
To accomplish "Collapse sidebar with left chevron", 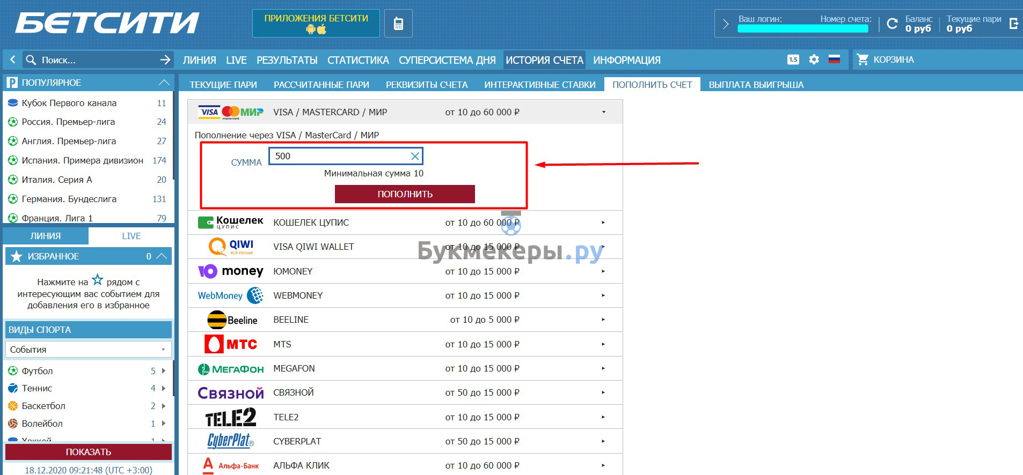I will [x=12, y=60].
